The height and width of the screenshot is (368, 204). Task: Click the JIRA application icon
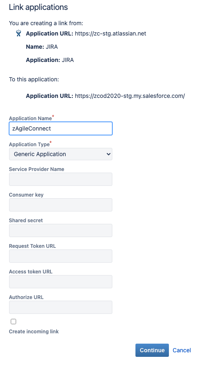coord(19,33)
